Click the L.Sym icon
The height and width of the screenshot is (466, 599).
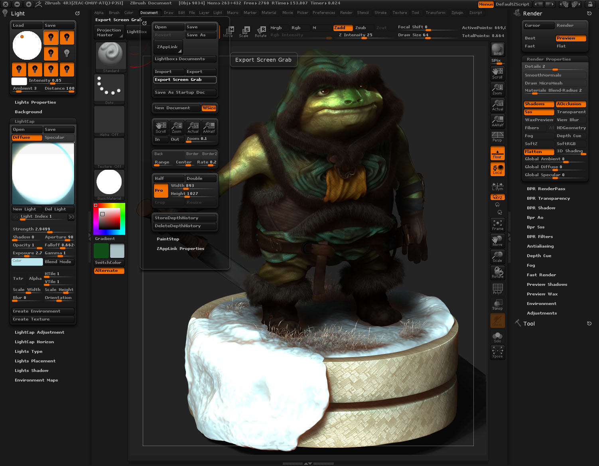click(497, 187)
